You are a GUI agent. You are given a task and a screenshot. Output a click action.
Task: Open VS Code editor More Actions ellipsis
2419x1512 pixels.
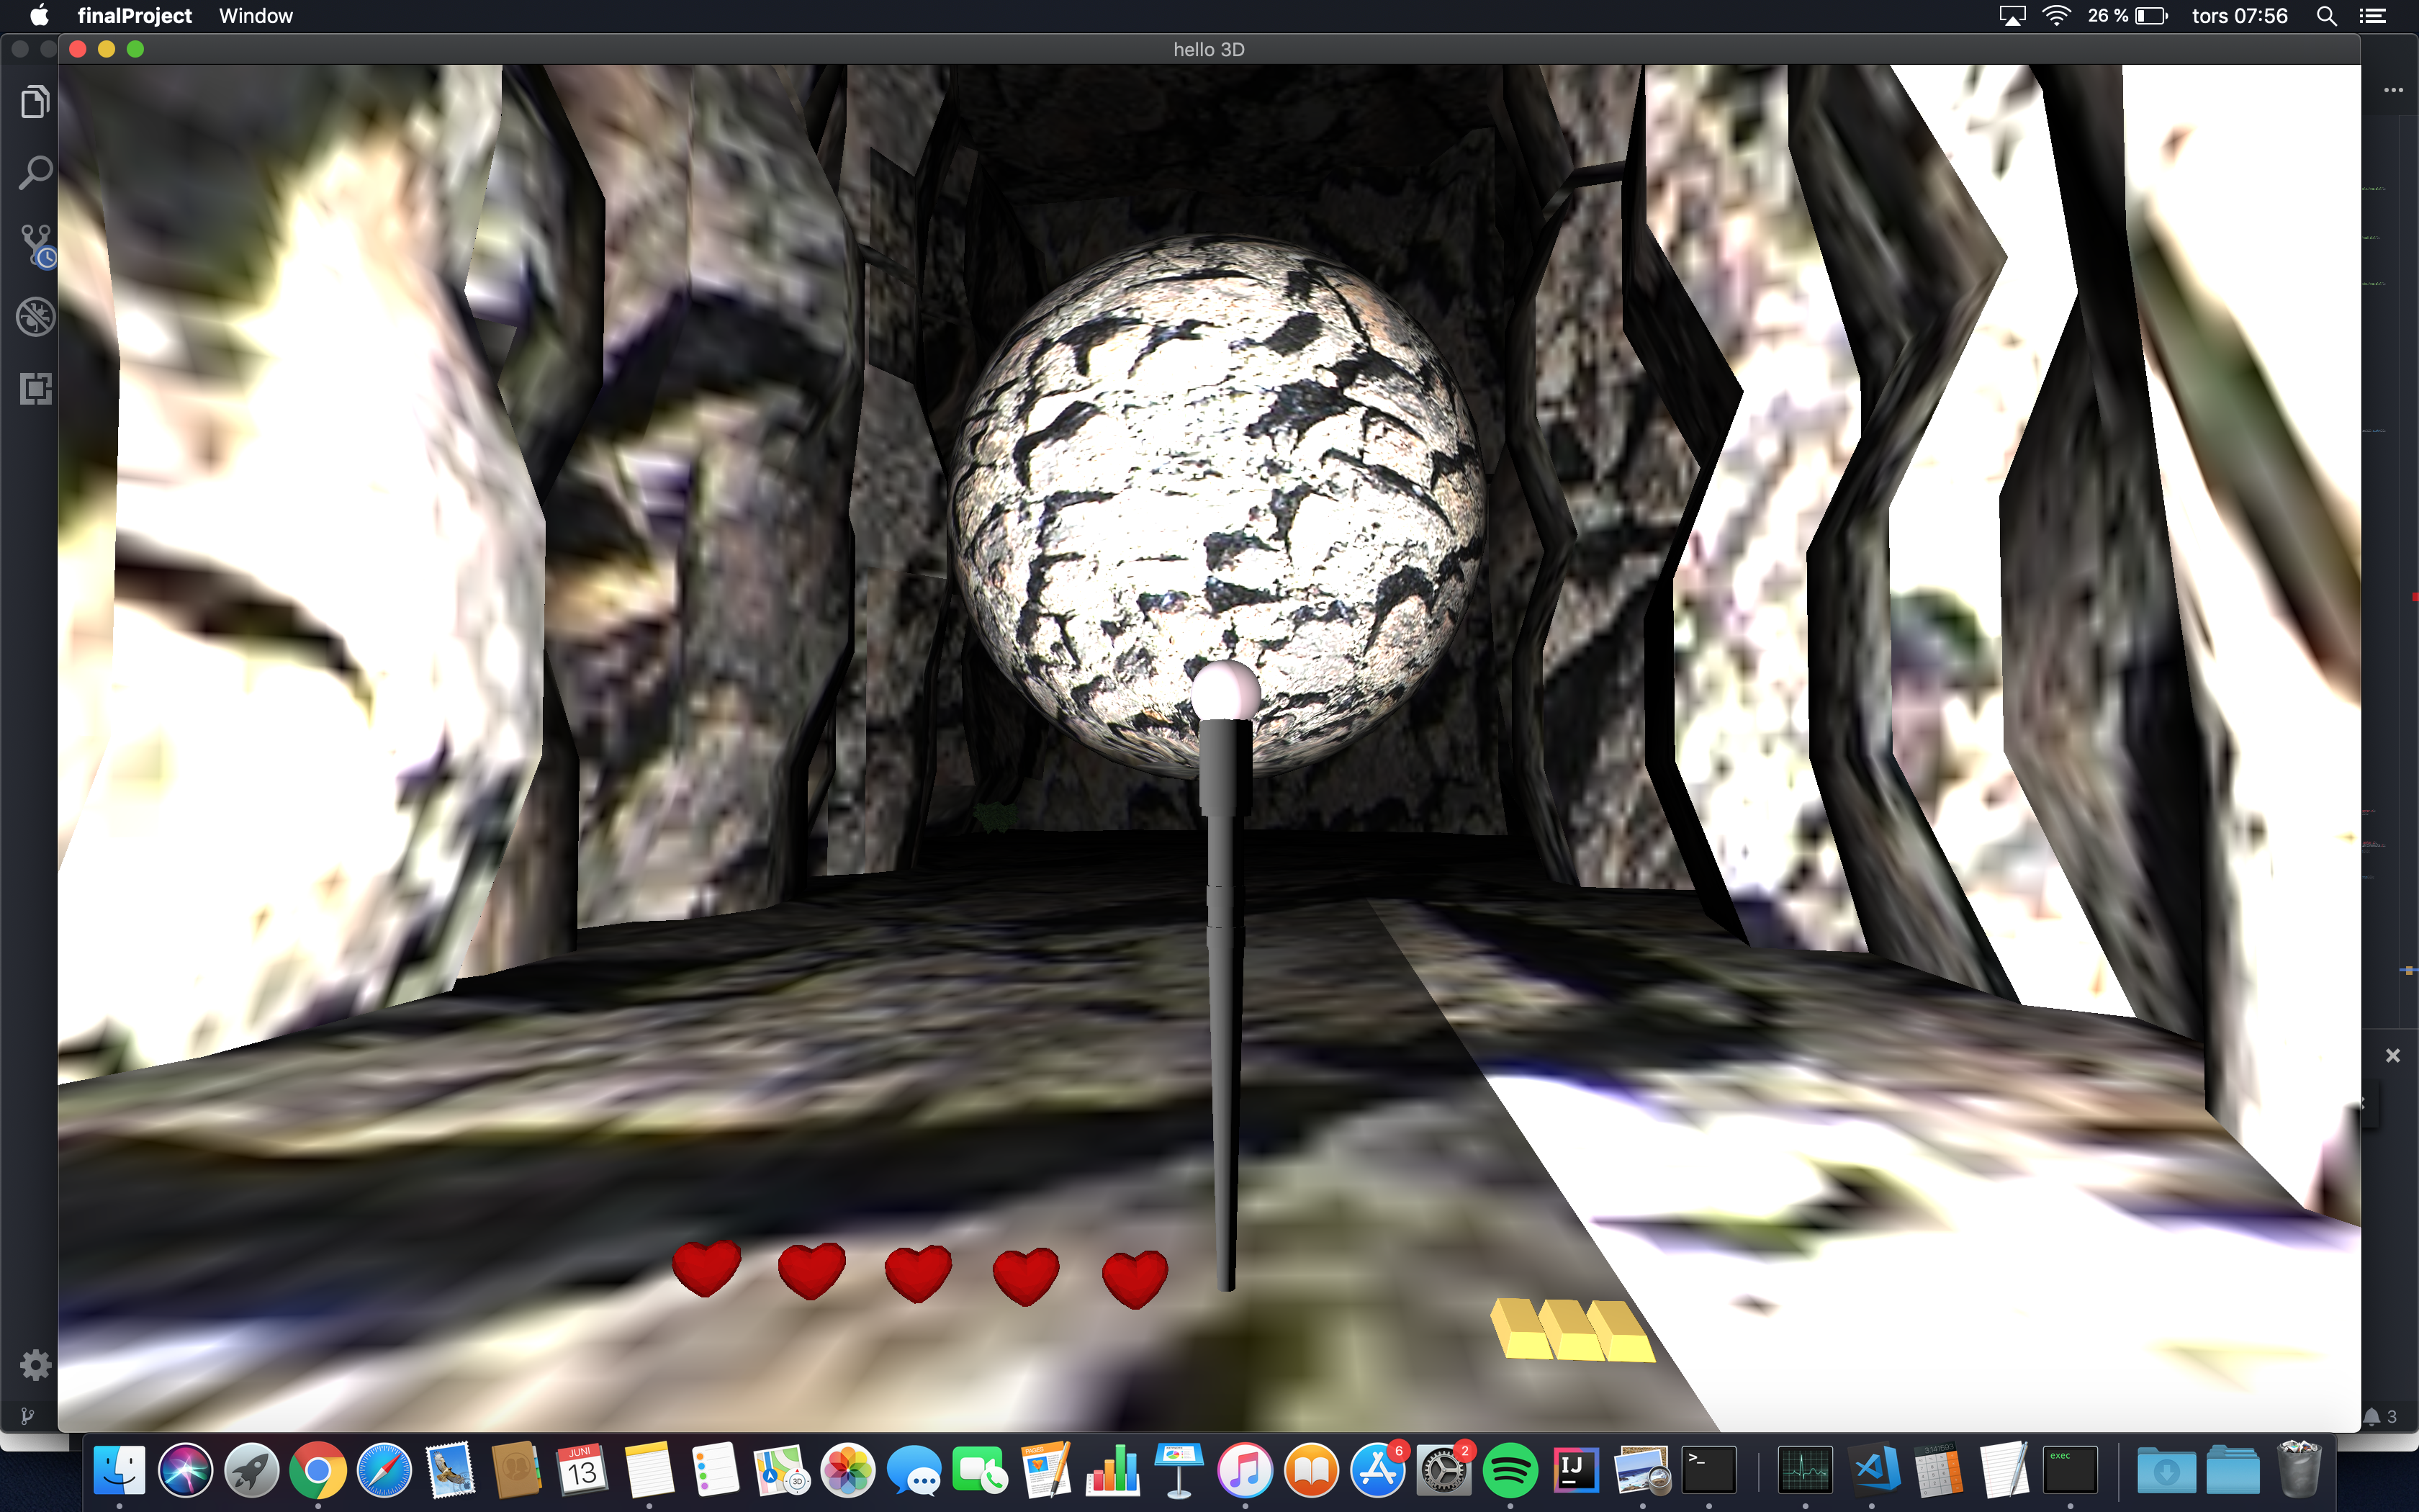click(x=2393, y=90)
